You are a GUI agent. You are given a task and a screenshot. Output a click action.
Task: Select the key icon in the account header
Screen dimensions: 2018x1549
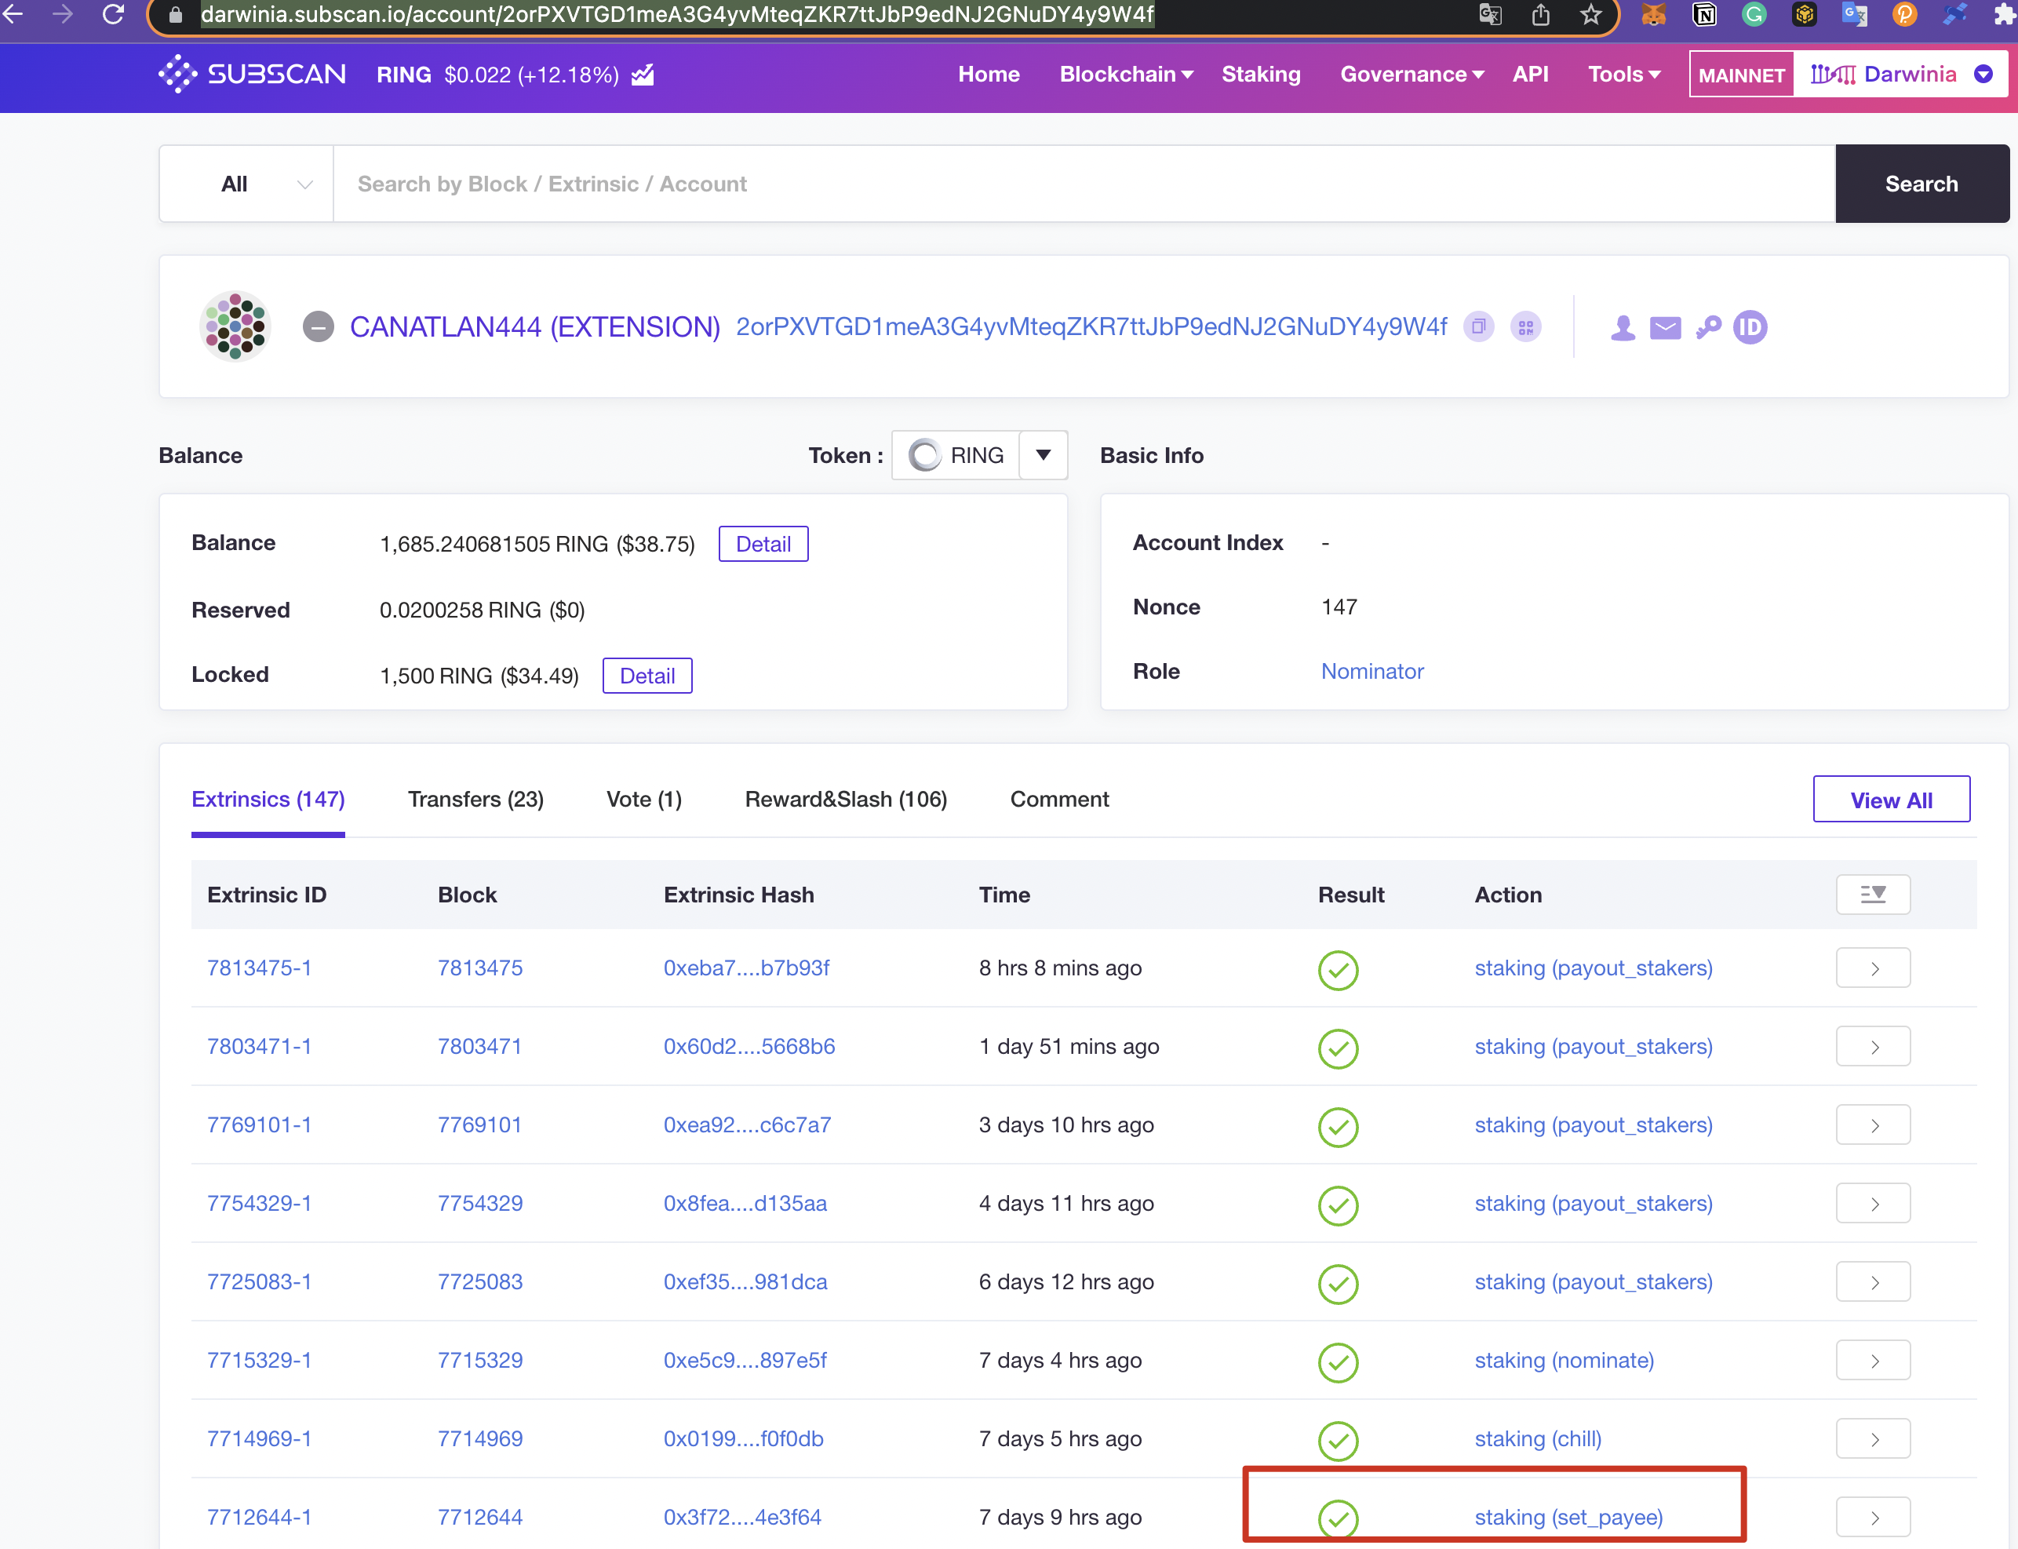1708,327
